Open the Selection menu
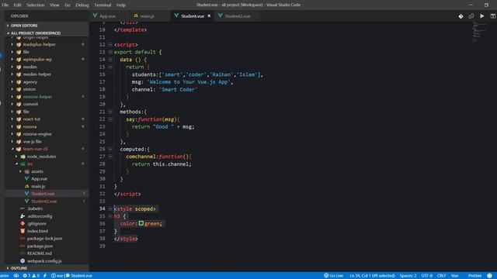Image resolution: width=497 pixels, height=279 pixels. tap(36, 5)
